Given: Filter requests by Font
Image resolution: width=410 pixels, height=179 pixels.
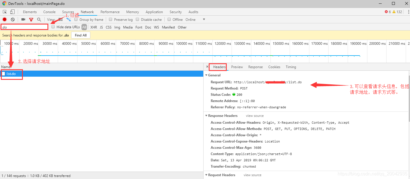Looking at the screenshot, I should (x=139, y=27).
